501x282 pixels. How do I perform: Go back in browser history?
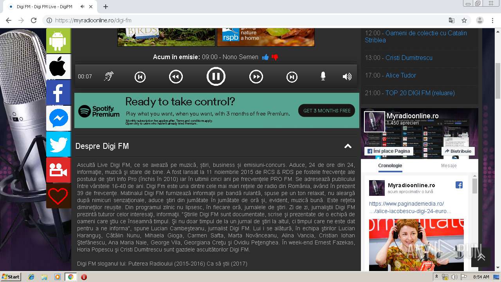pos(9,20)
